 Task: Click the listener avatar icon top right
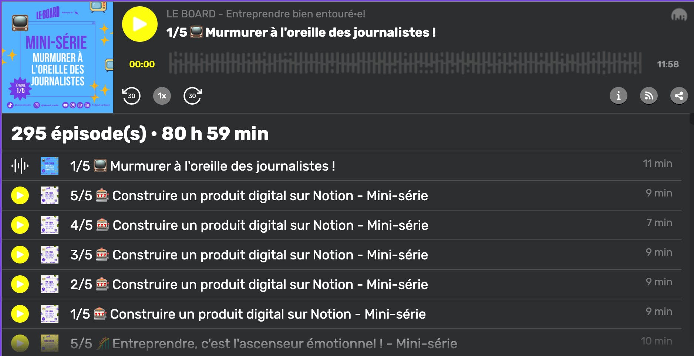coord(679,16)
